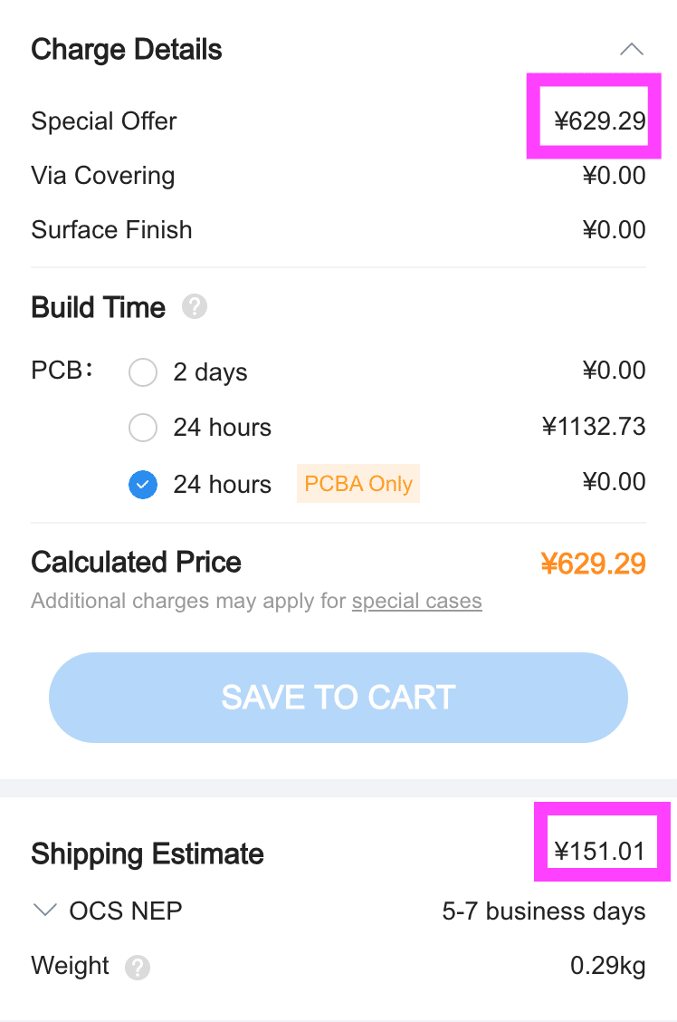
Task: Select the 24 hours ¥1132.73 option
Action: (x=143, y=428)
